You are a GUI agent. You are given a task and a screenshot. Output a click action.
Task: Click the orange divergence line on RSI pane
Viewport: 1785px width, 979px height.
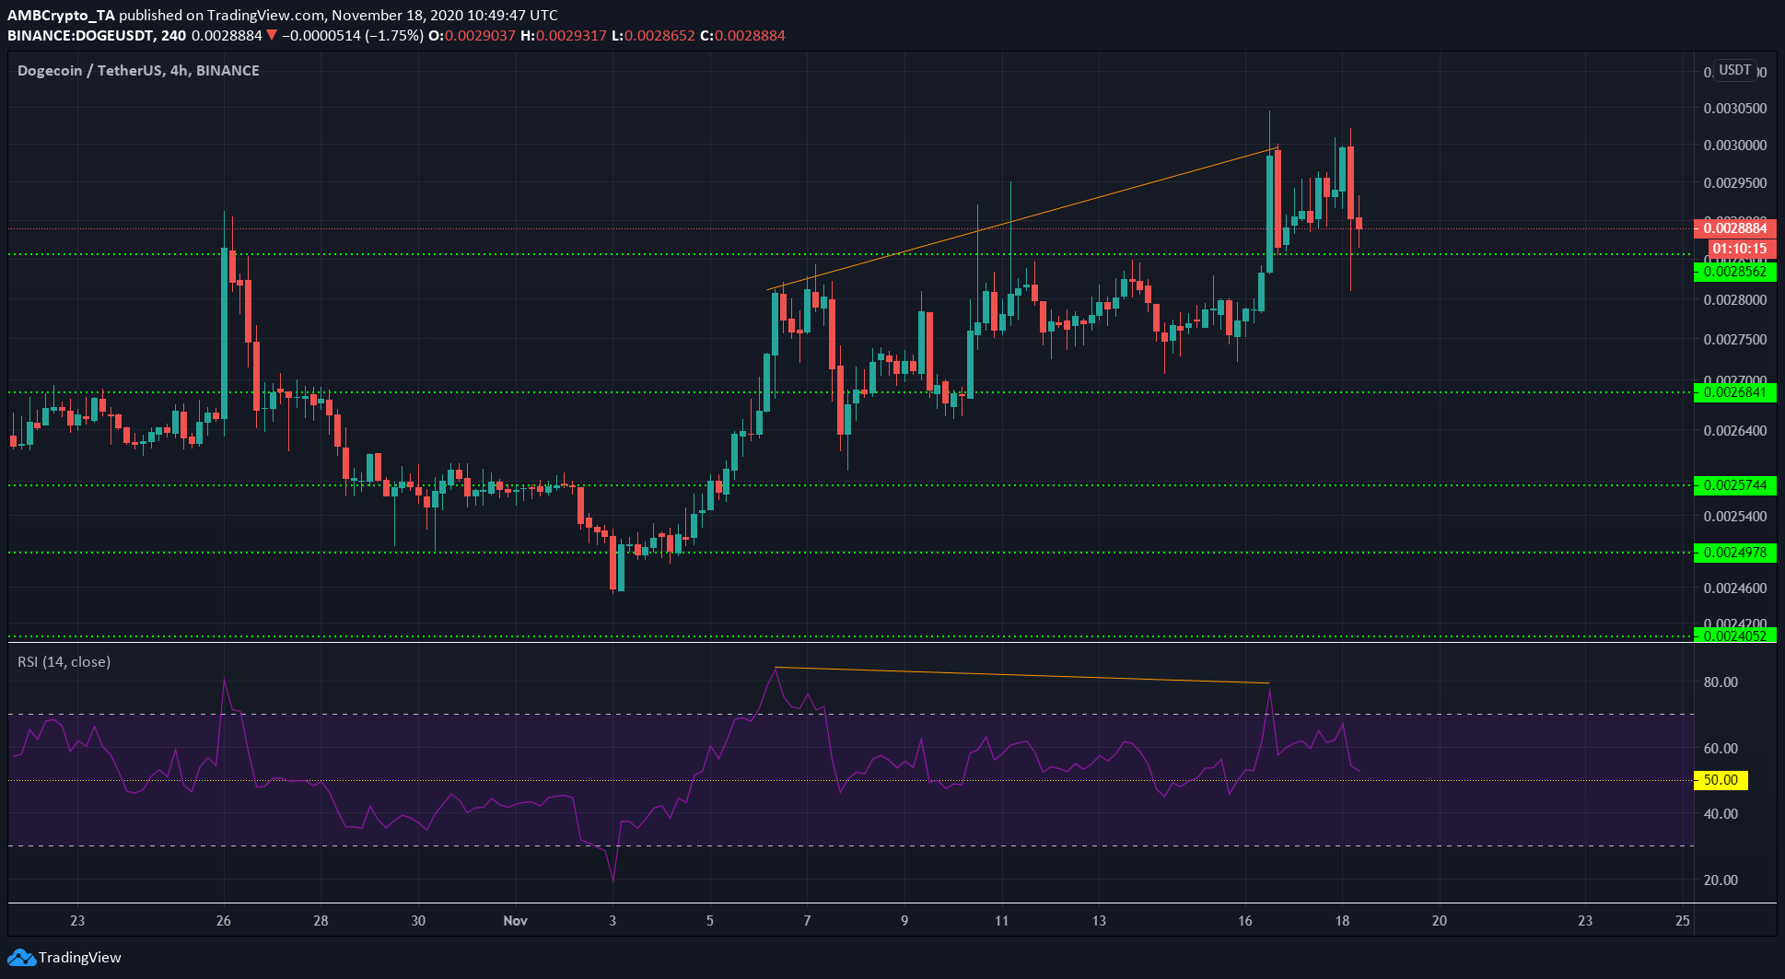1022,675
